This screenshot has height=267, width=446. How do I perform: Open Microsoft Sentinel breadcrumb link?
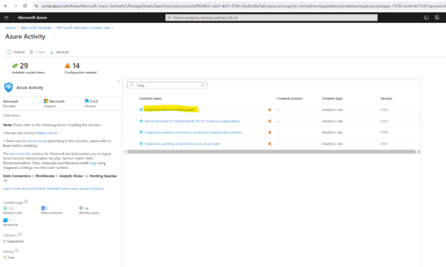[x=36, y=27]
